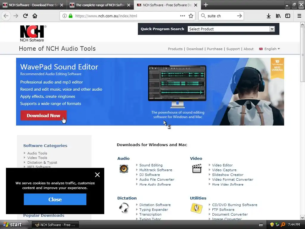The height and width of the screenshot is (229, 305).
Task: Open the Download menu link
Action: (195, 49)
